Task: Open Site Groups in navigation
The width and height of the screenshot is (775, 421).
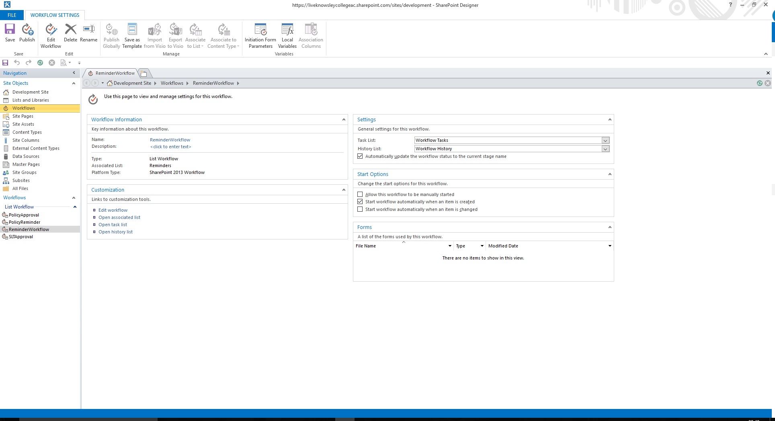Action: point(24,172)
